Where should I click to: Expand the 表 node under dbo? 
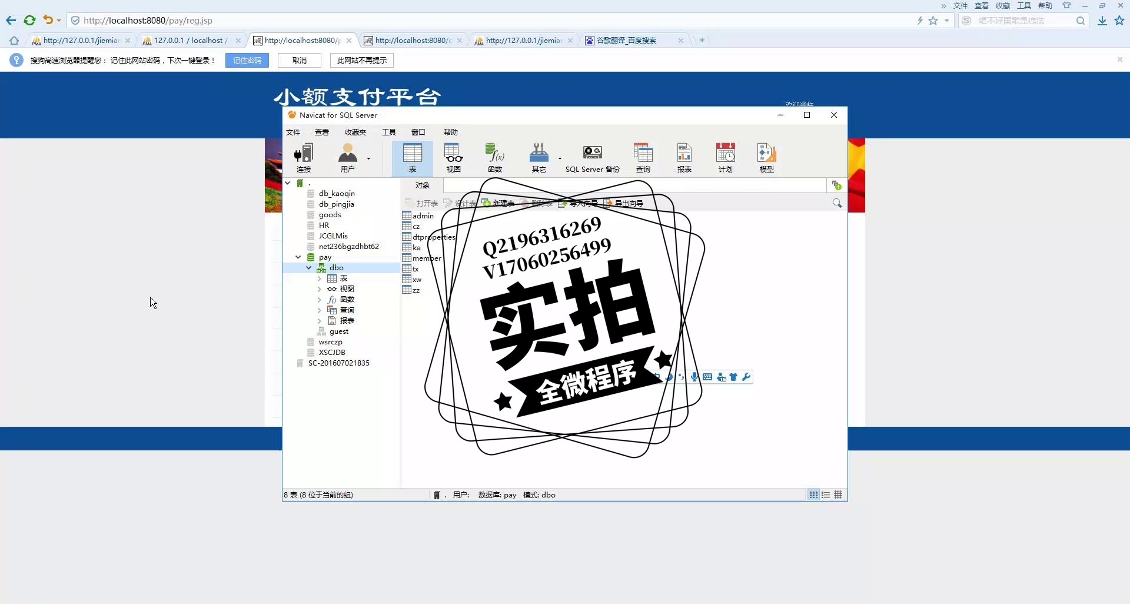click(320, 278)
